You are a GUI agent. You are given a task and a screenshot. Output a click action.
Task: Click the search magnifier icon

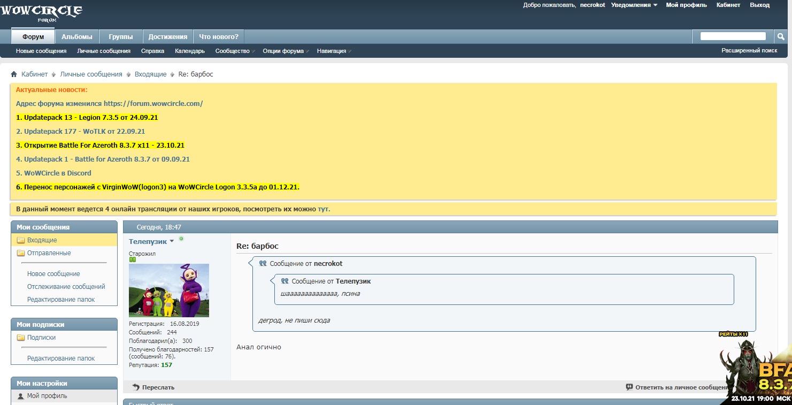click(781, 36)
